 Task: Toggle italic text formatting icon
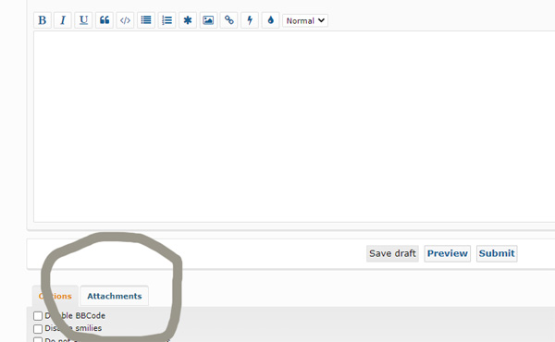point(63,20)
